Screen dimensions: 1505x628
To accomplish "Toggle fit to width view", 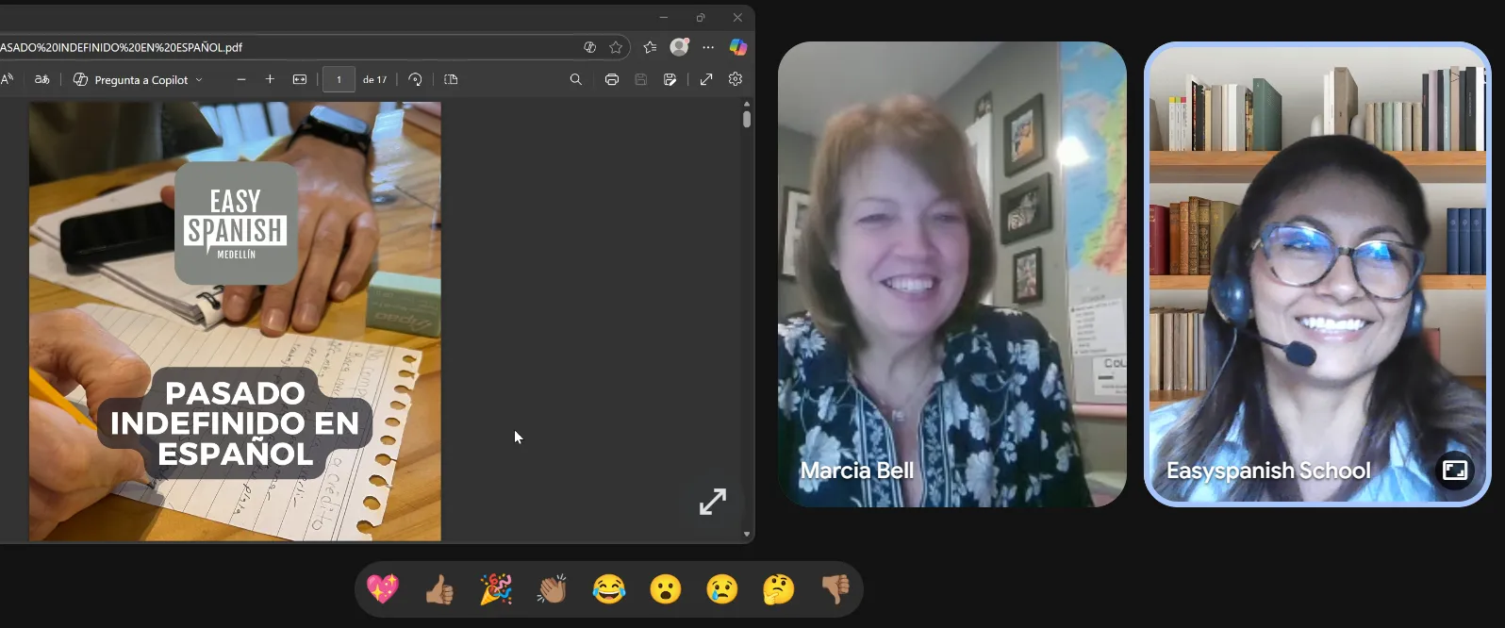I will pyautogui.click(x=300, y=79).
